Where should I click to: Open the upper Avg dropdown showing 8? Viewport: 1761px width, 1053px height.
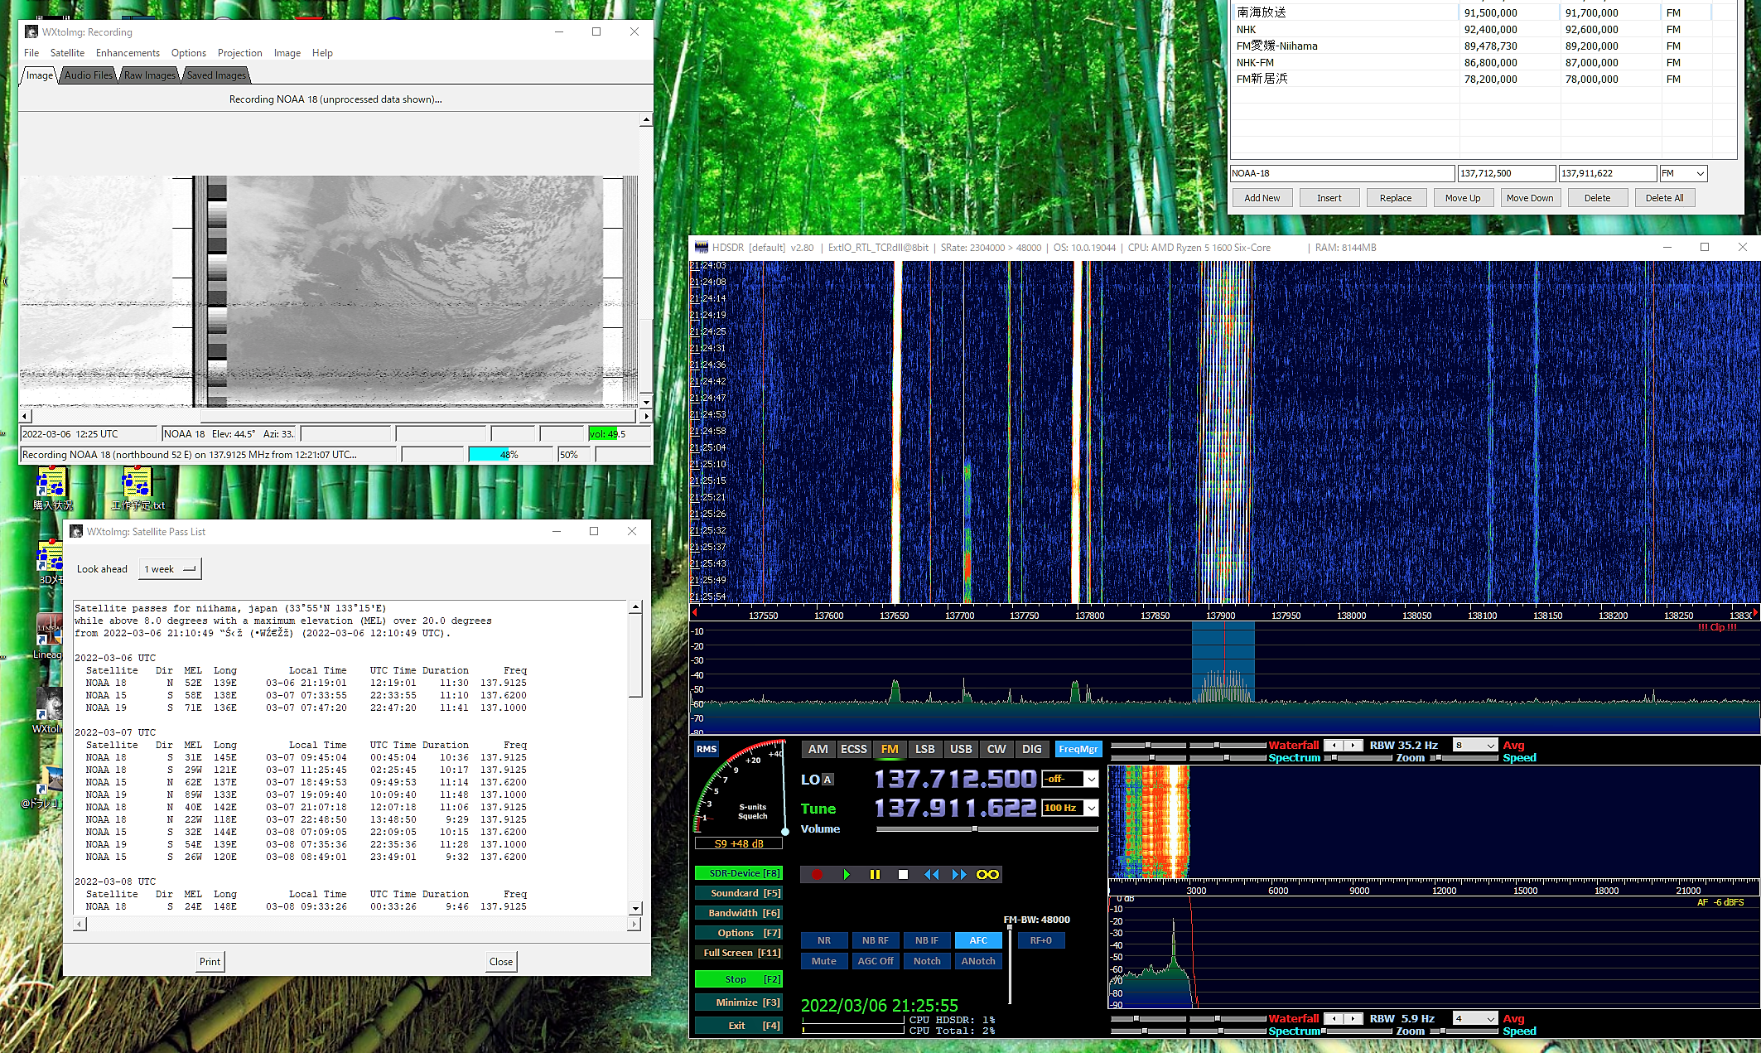click(1475, 746)
